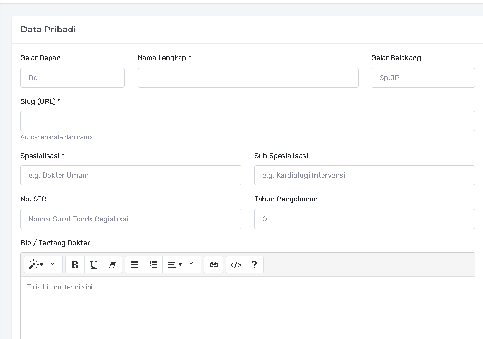Open the paragraph alignment dropdown
This screenshot has height=339, width=483.
tap(174, 265)
